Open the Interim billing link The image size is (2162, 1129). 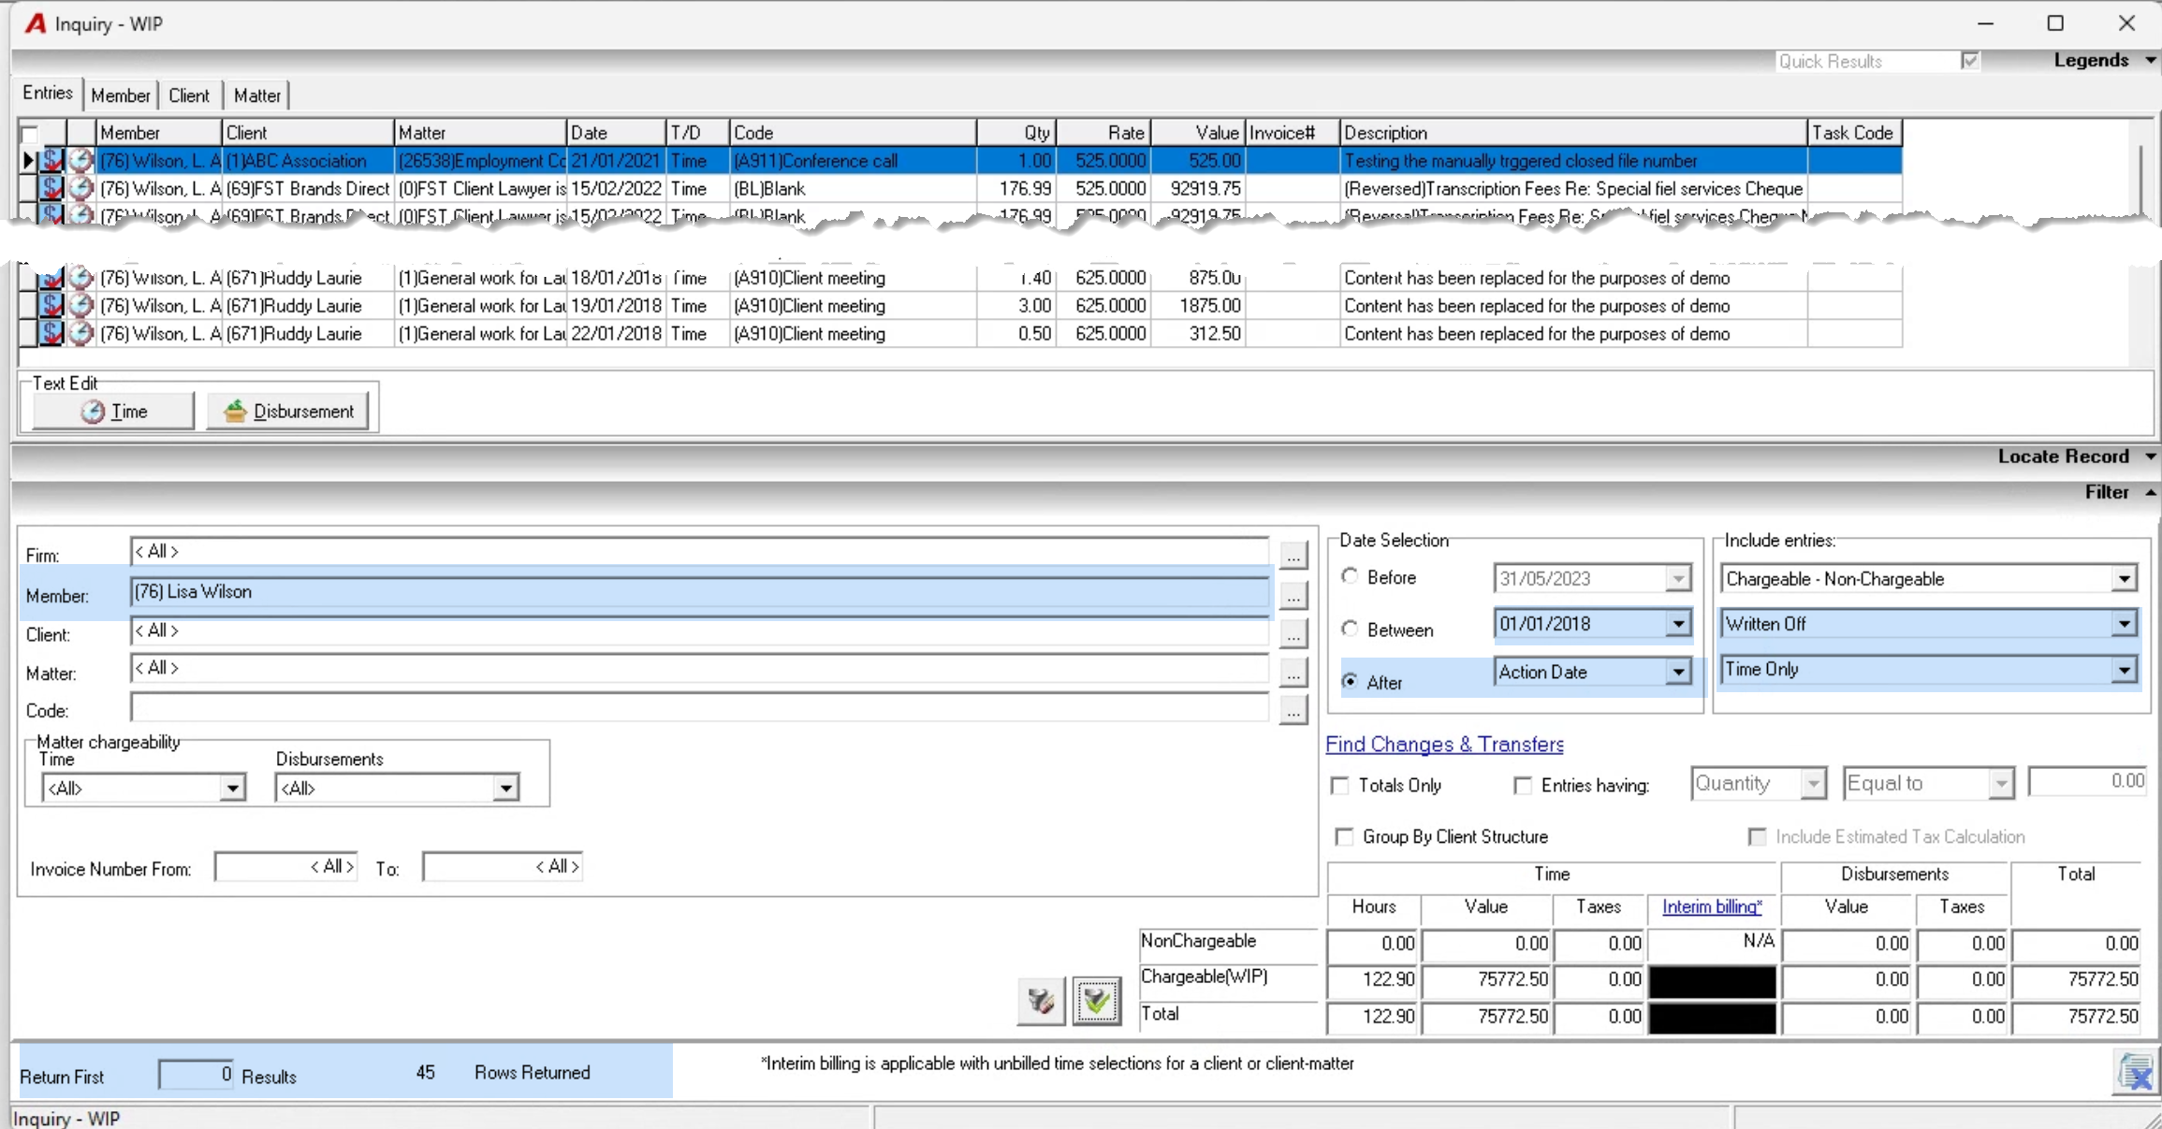[x=1712, y=906]
